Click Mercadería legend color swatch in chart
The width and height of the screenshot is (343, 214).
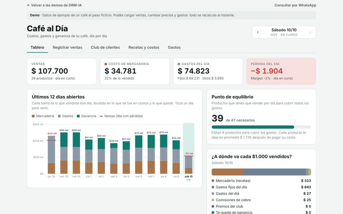coord(33,116)
